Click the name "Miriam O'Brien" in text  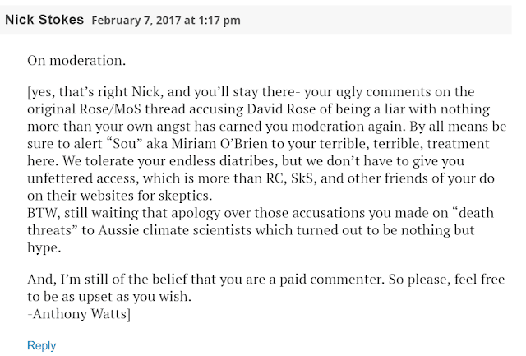tap(219, 144)
